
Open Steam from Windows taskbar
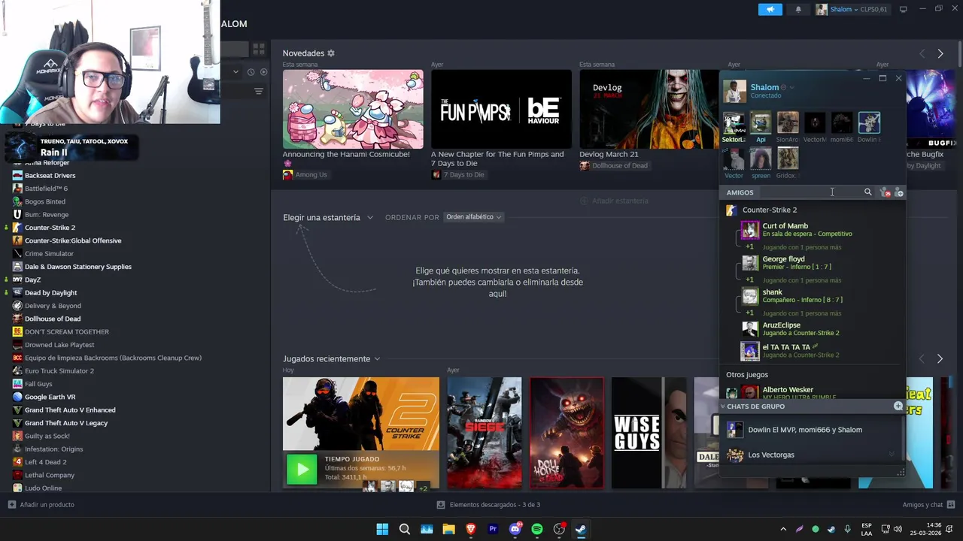click(581, 529)
